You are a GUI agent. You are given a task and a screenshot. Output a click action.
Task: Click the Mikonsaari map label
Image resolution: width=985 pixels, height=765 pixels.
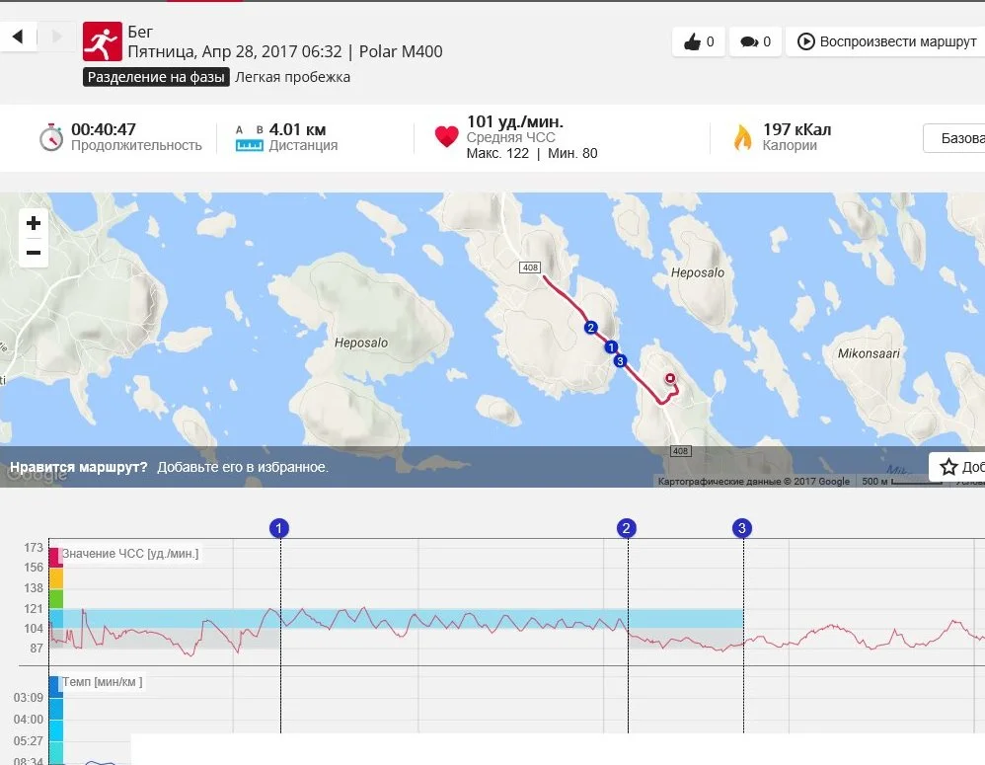(869, 353)
